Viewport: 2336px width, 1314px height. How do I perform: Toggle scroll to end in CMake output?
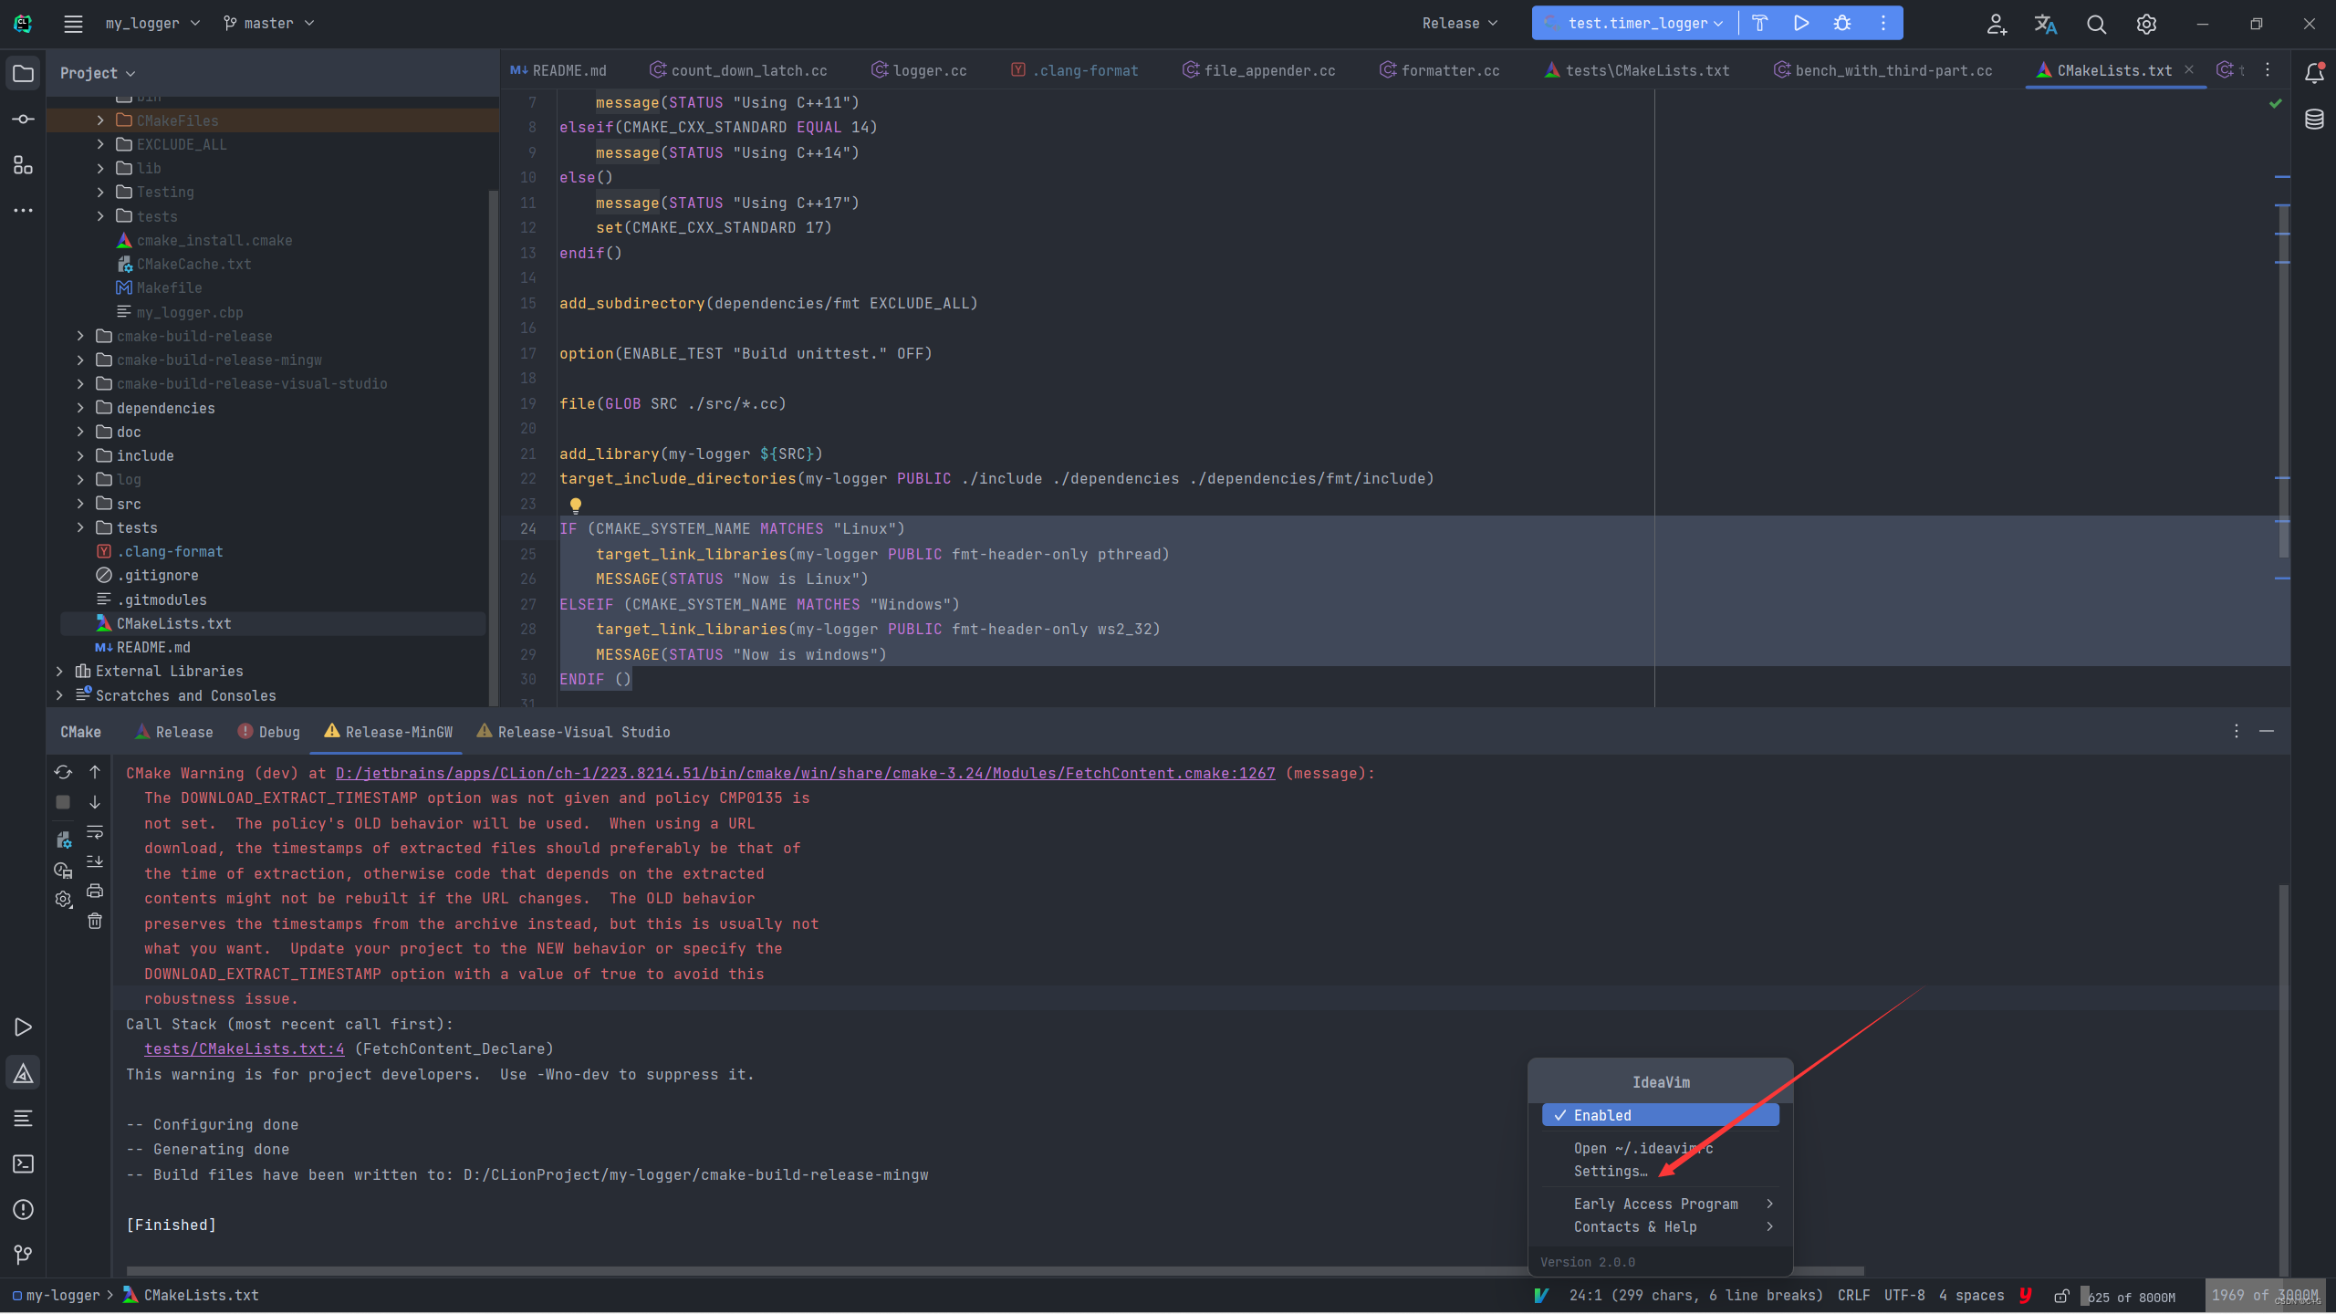(x=95, y=861)
